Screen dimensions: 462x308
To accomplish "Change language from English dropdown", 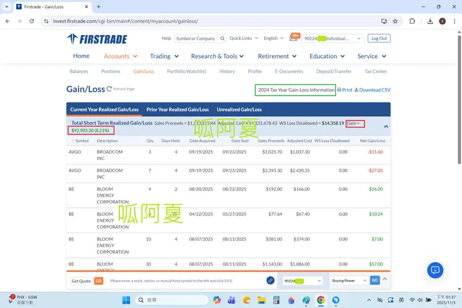I will pyautogui.click(x=273, y=38).
